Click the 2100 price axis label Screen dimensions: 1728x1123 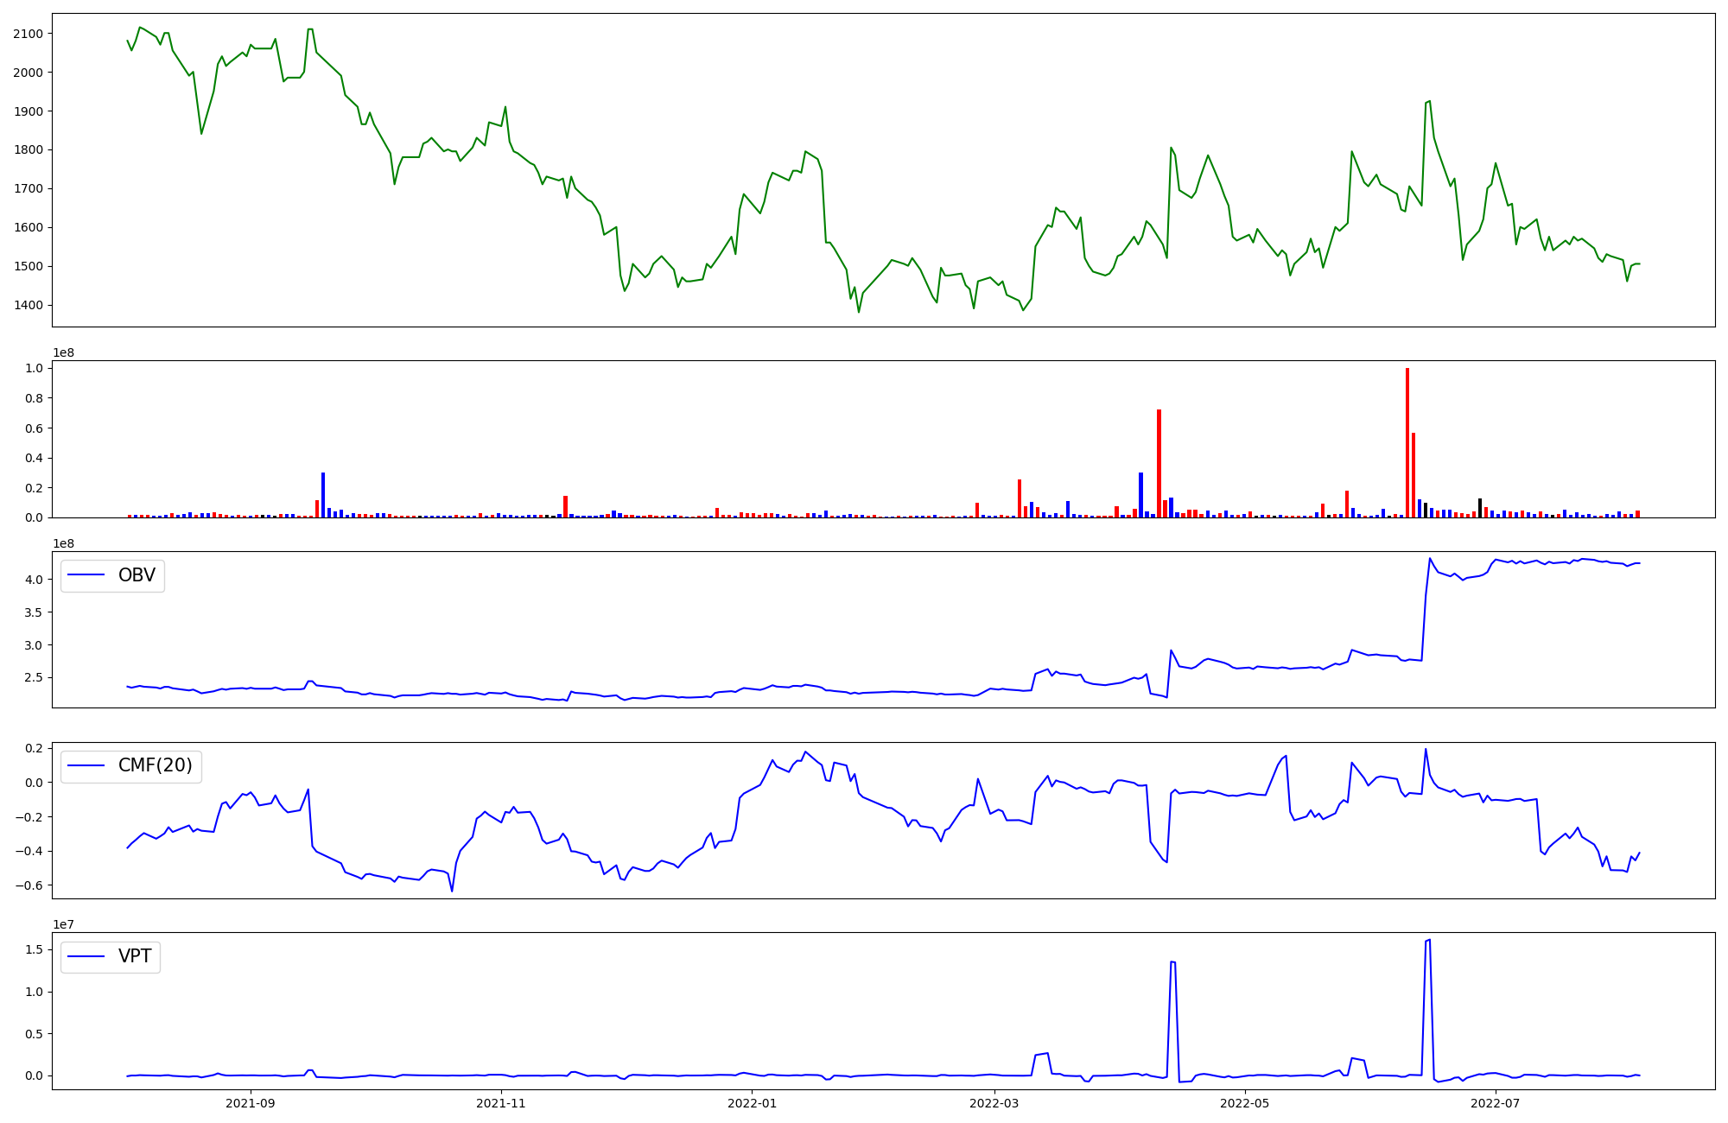pos(28,34)
